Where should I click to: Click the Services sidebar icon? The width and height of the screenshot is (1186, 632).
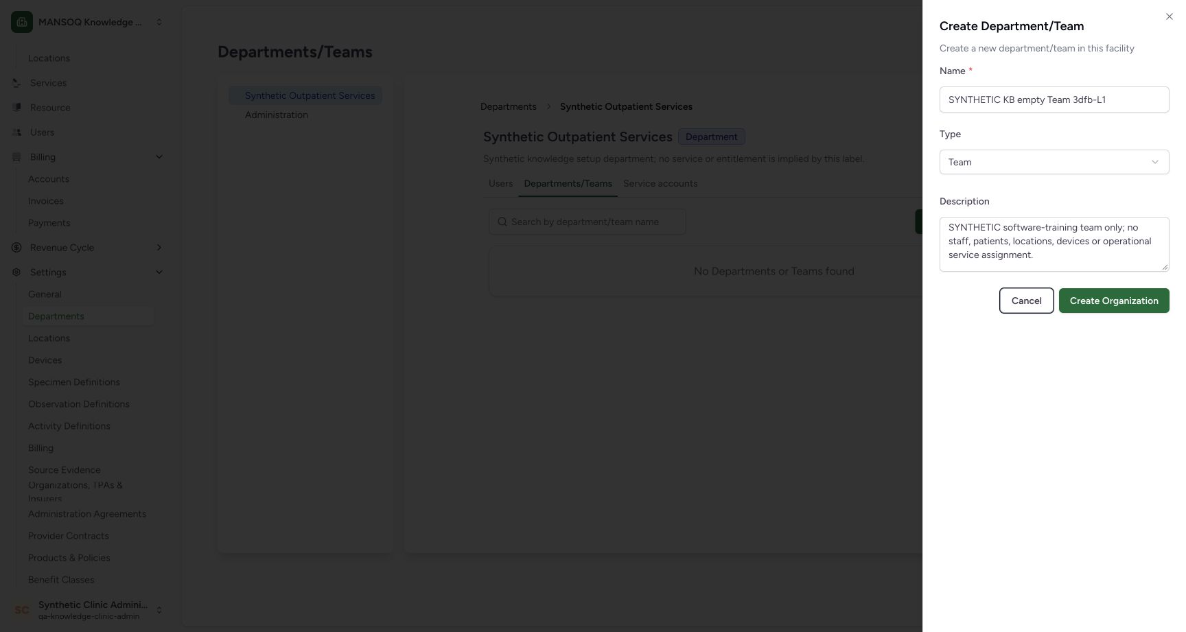[x=16, y=83]
